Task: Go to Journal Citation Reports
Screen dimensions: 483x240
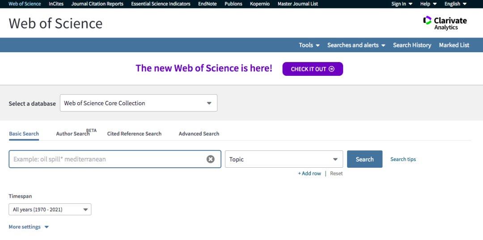Action: tap(97, 4)
